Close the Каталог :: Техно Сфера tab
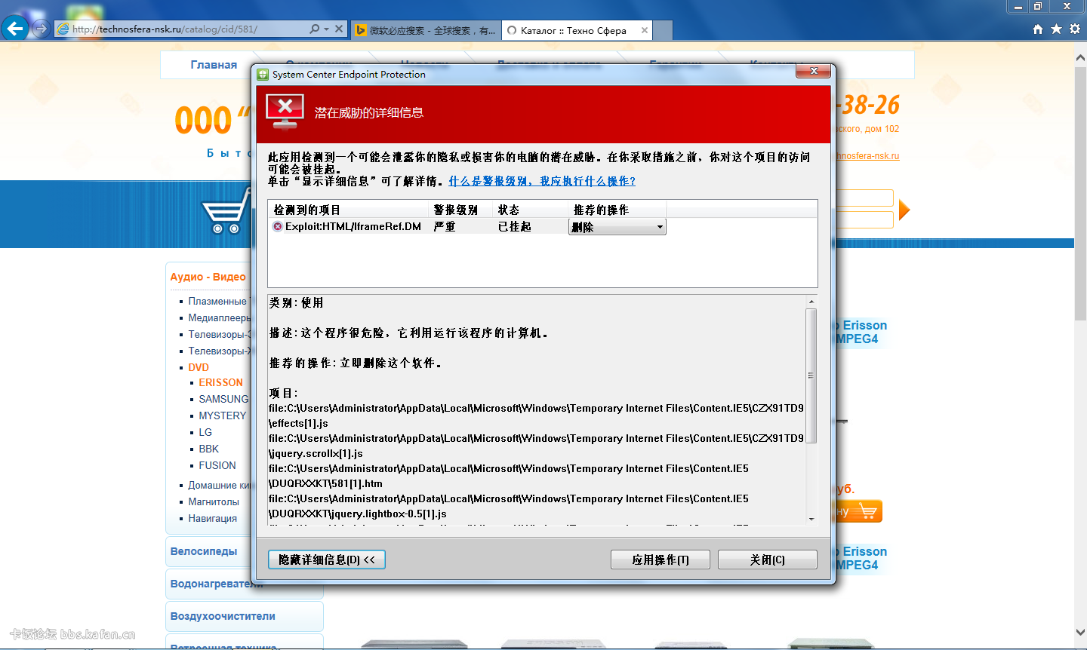 click(644, 30)
